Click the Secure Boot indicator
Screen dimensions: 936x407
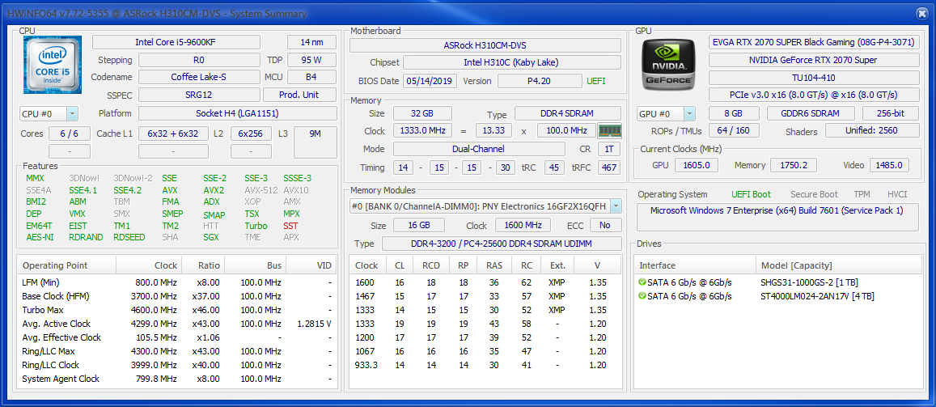coord(814,194)
